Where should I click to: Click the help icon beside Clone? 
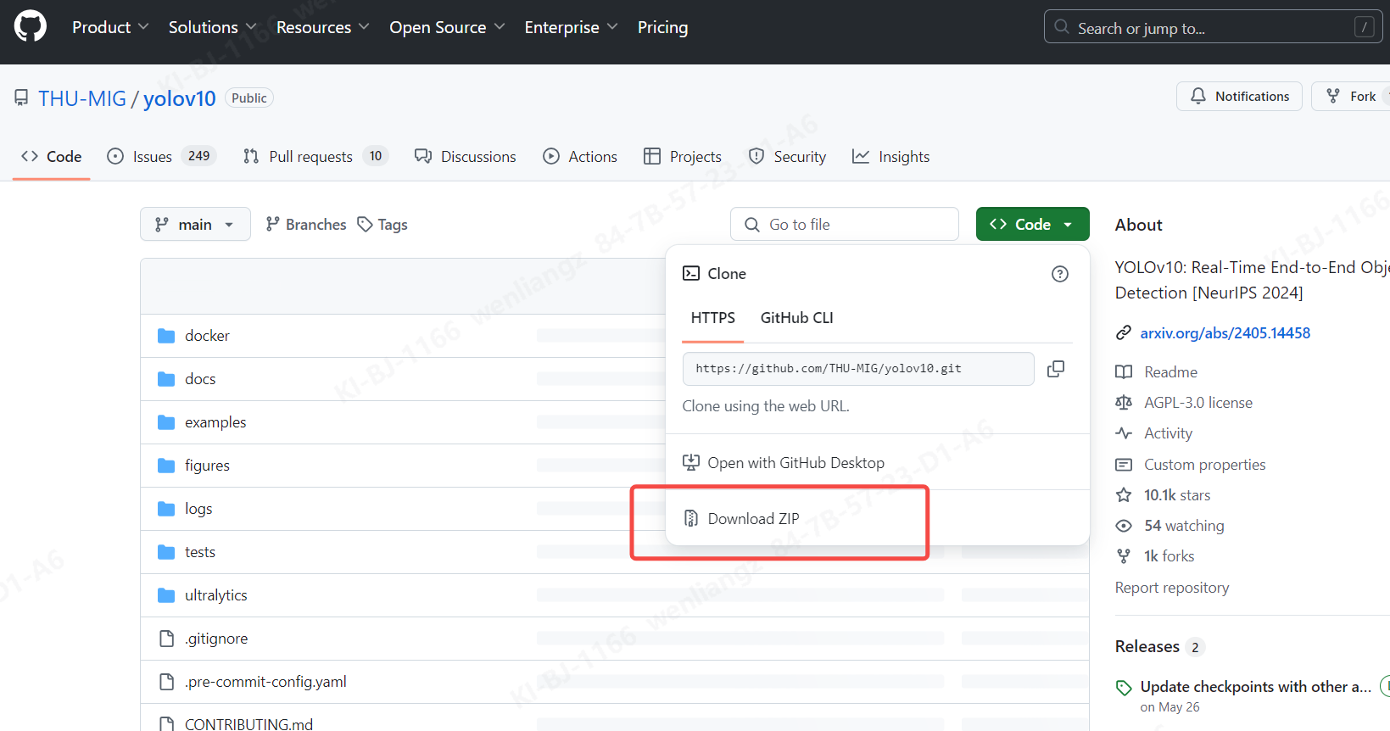1059,274
